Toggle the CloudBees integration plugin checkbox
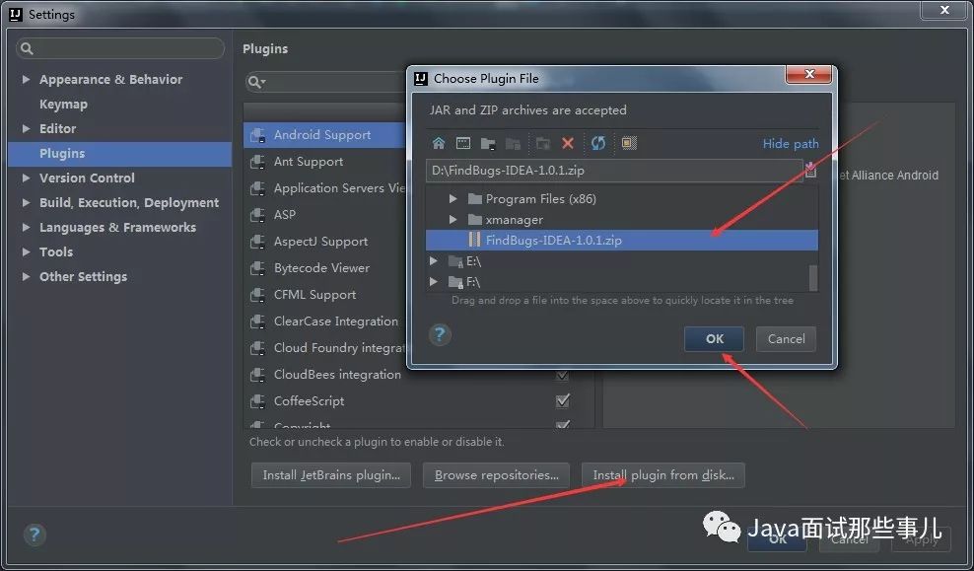 (563, 375)
